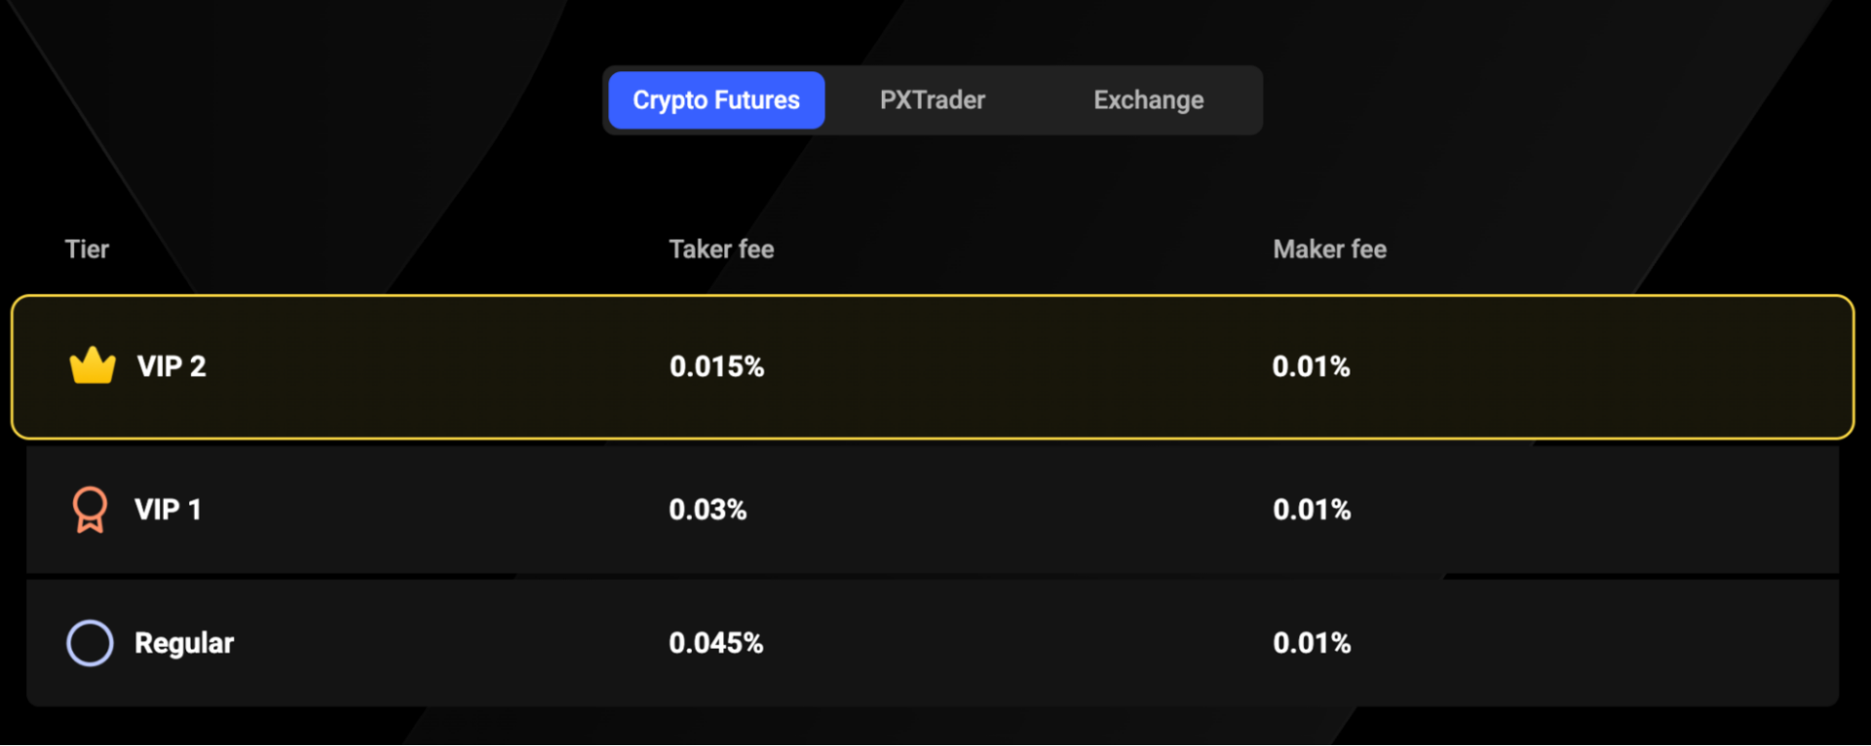Screen dimensions: 1871x746
Task: Click the VIP 2 maker fee 0.01%
Action: click(1310, 367)
